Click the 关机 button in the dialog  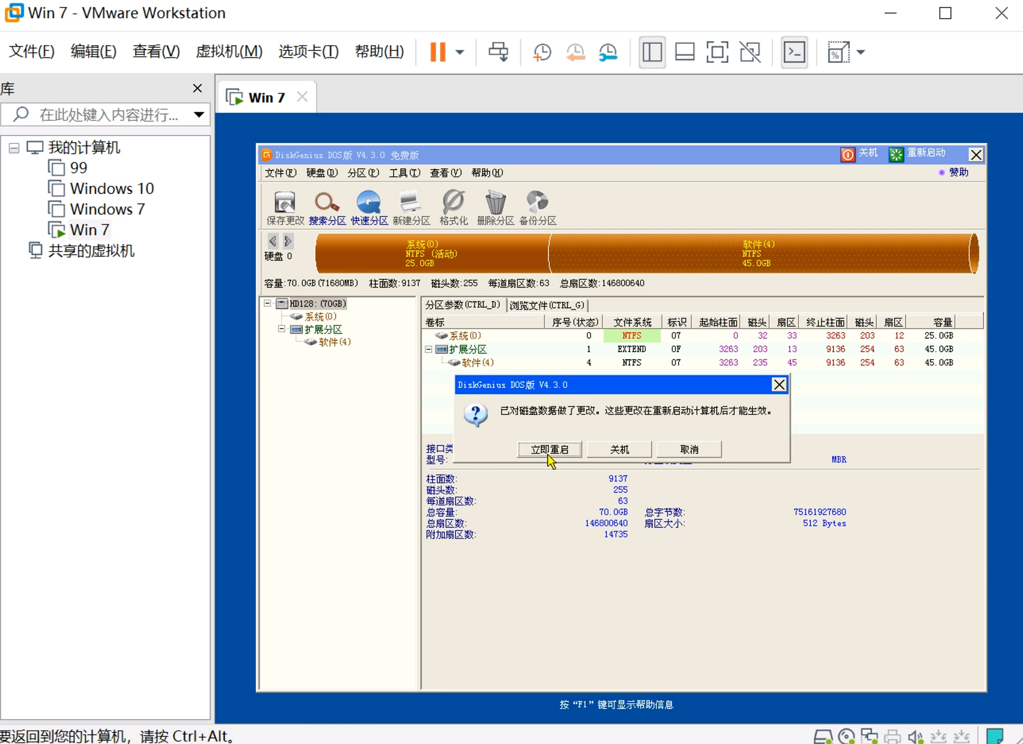click(x=620, y=449)
